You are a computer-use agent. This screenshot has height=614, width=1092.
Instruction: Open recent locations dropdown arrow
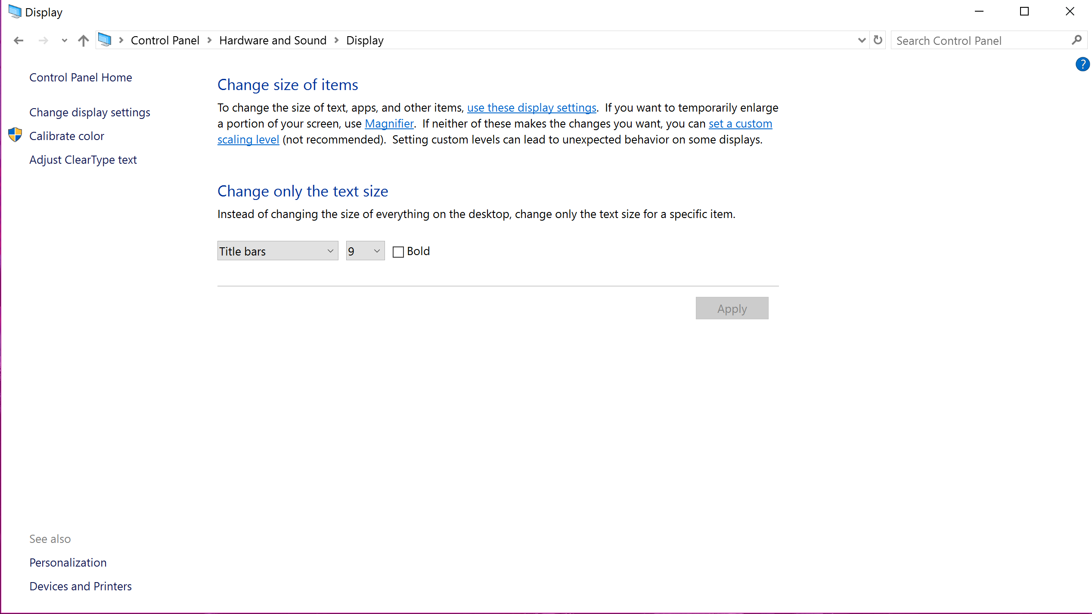(64, 41)
